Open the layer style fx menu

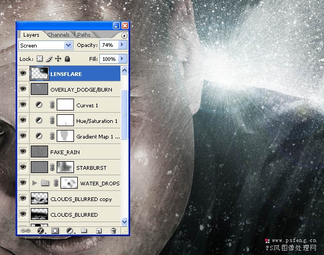[41, 231]
